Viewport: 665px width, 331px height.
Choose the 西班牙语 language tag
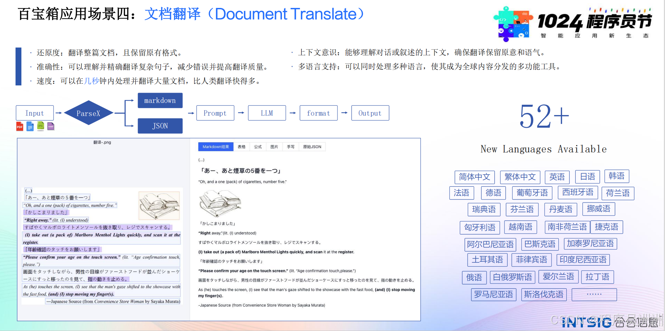578,193
